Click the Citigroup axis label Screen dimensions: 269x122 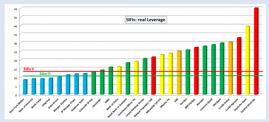point(46,102)
